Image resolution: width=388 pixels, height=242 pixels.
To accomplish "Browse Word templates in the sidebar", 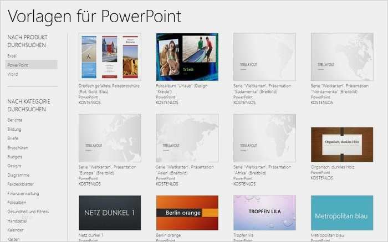I will [12, 74].
